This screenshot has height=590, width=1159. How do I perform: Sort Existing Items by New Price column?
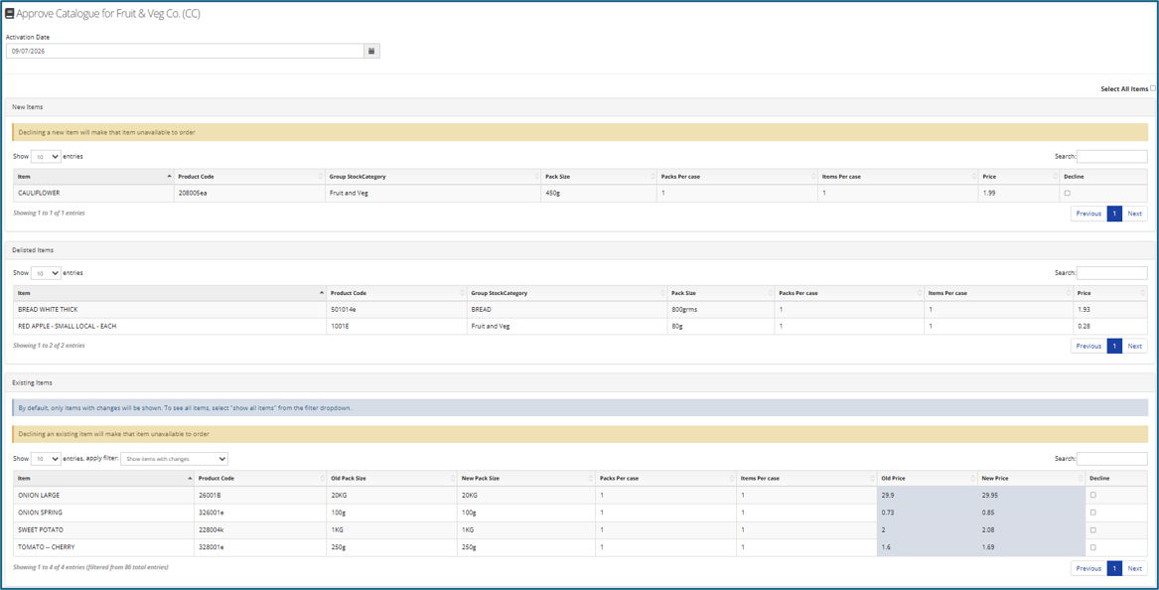(x=1031, y=479)
